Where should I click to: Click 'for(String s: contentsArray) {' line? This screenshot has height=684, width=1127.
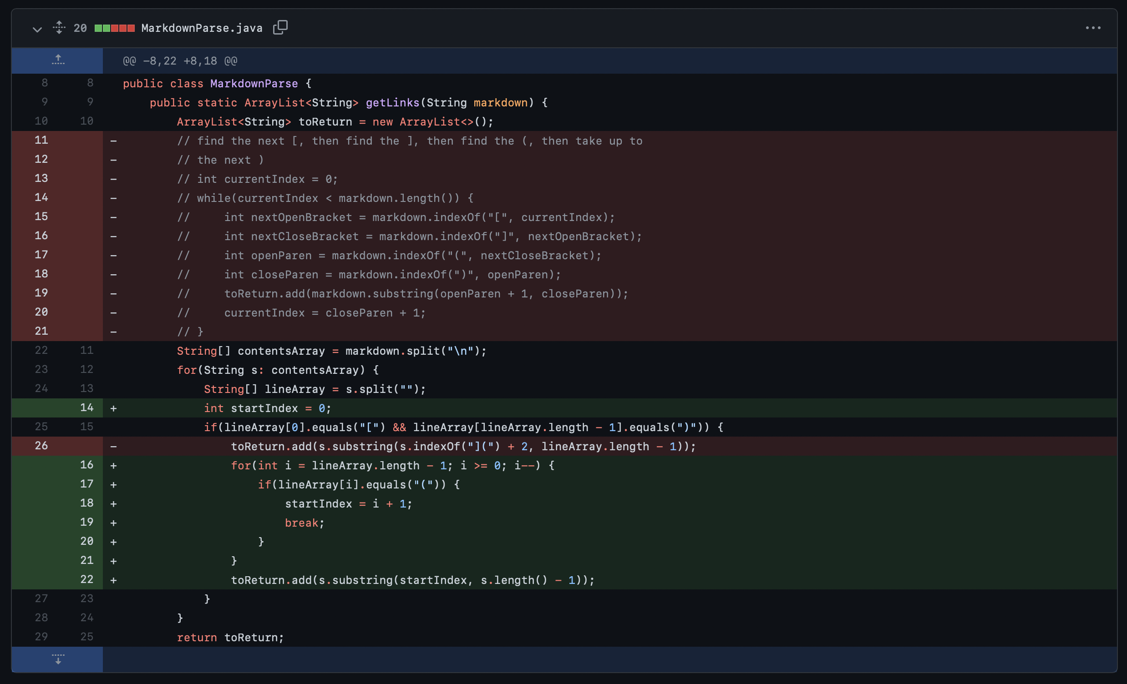click(278, 370)
